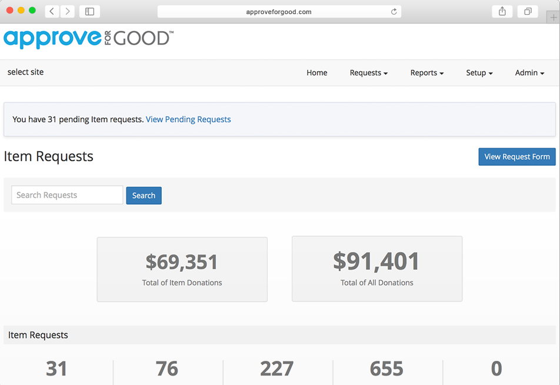Click the 227 item requests count

pos(277,369)
